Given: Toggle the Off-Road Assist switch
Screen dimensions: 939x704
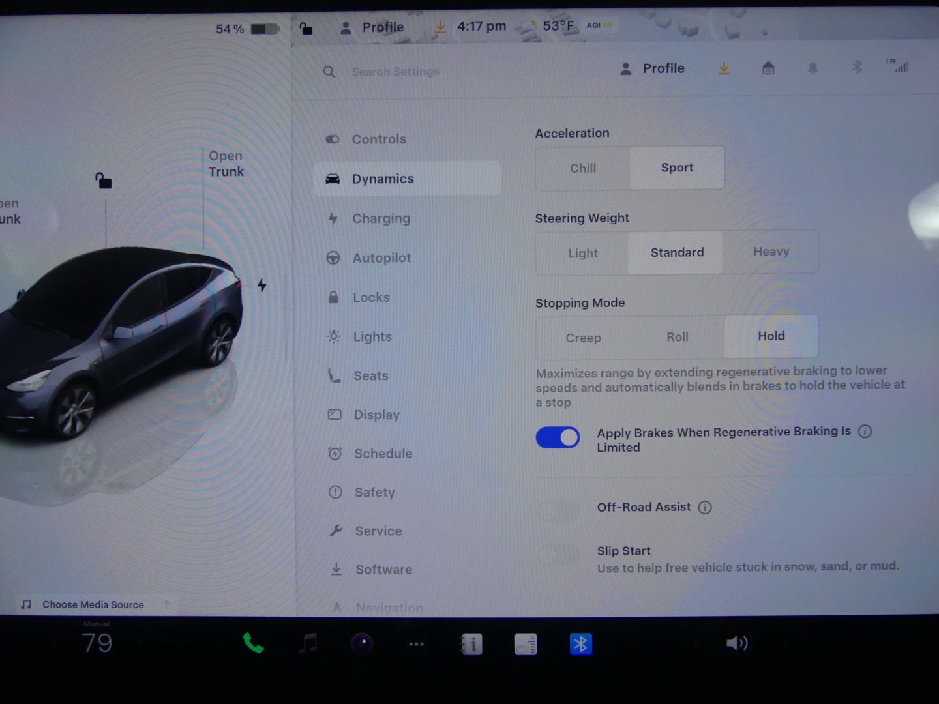Looking at the screenshot, I should click(558, 510).
